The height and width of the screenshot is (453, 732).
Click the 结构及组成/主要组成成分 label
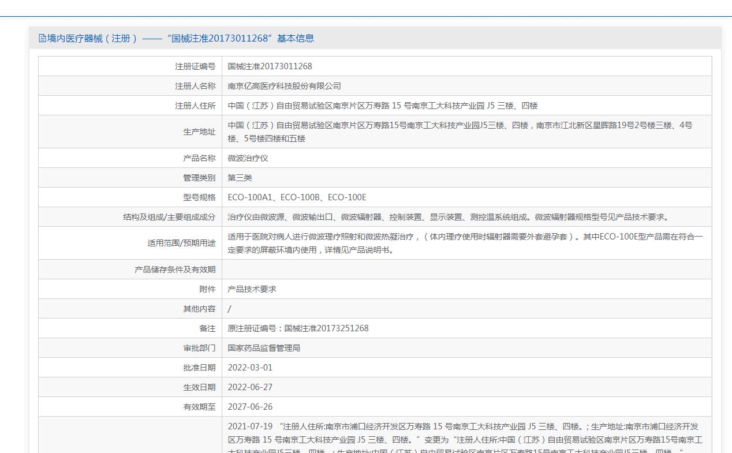(x=169, y=217)
